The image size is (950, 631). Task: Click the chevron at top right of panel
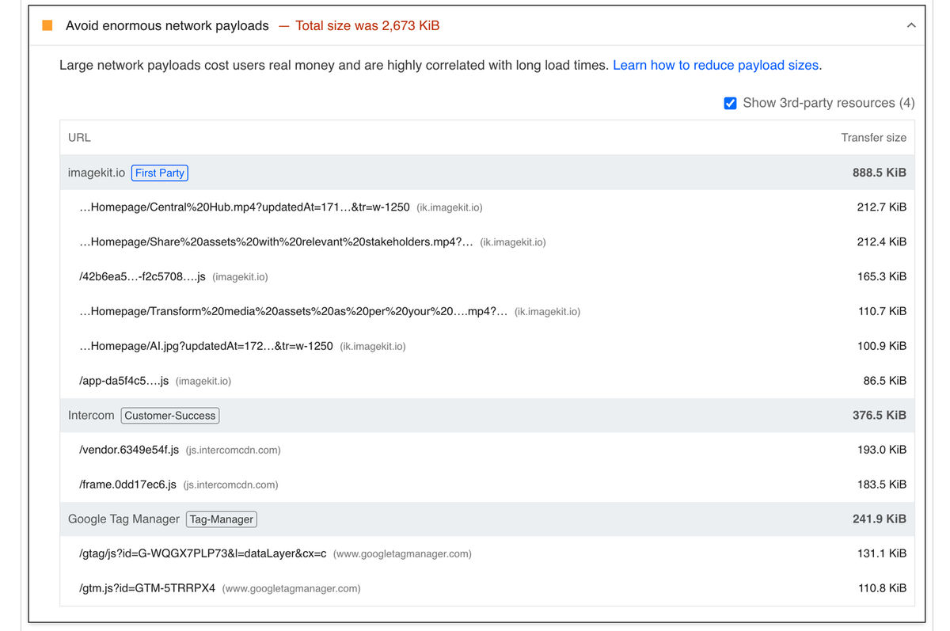pyautogui.click(x=910, y=25)
